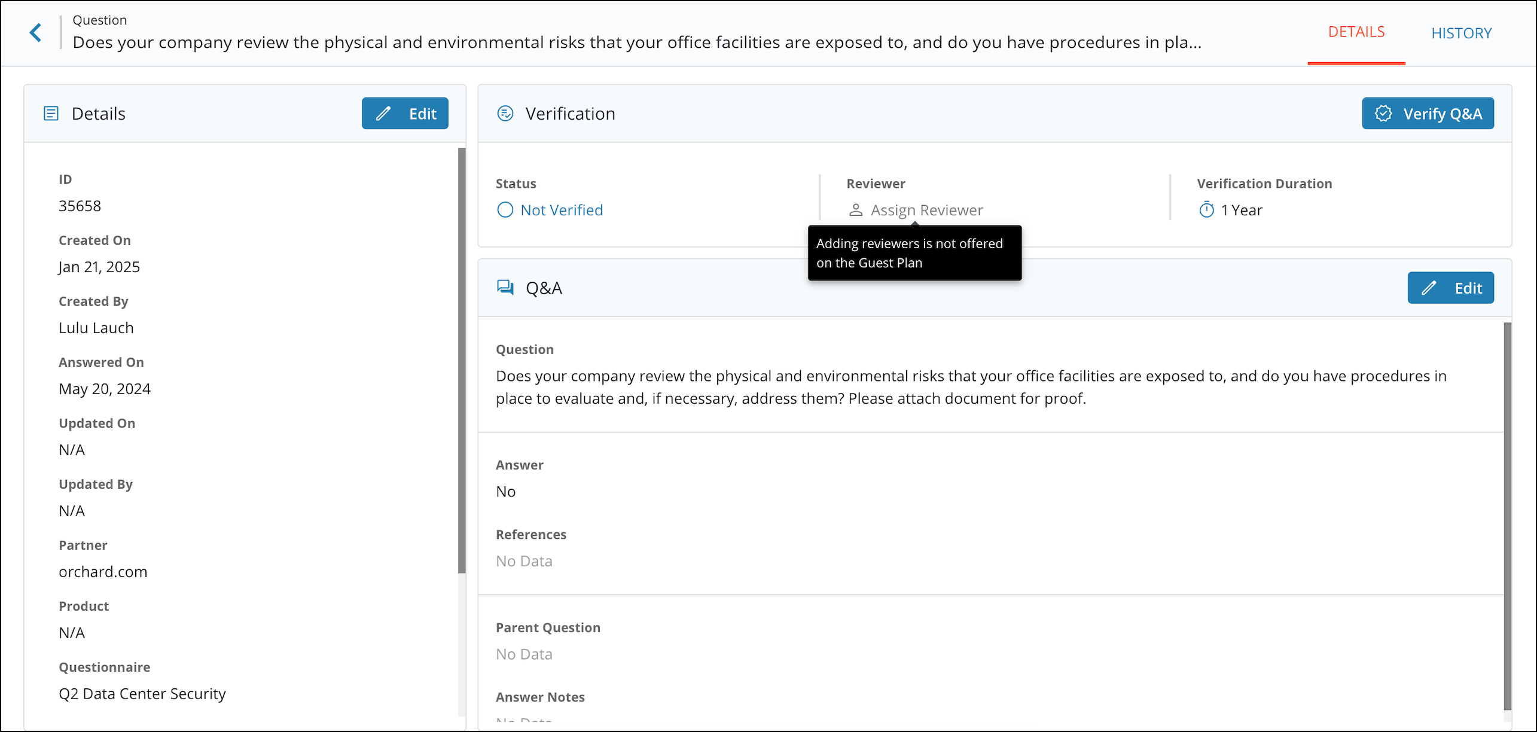Image resolution: width=1537 pixels, height=732 pixels.
Task: Click the Not Verified status text
Action: tap(562, 210)
